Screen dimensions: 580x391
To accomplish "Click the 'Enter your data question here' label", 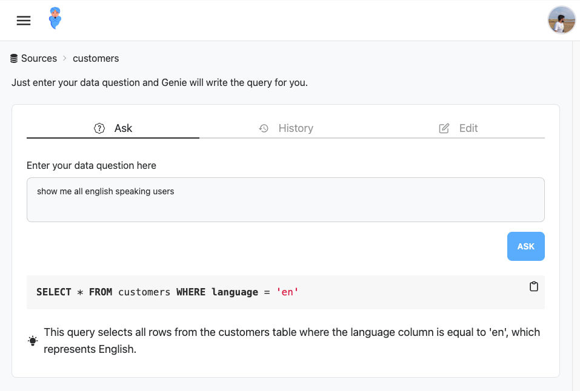I will pyautogui.click(x=92, y=165).
